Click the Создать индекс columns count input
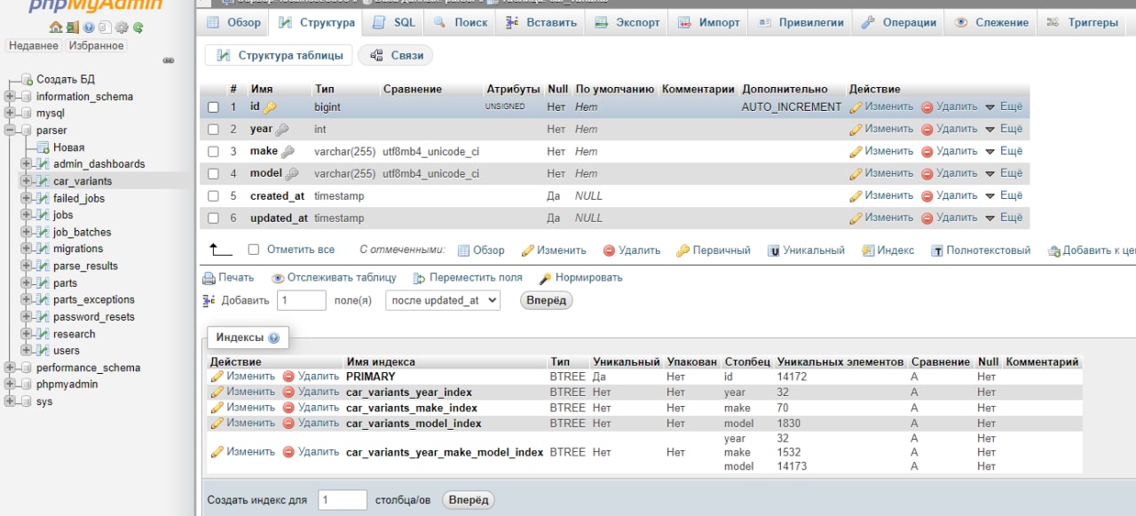Image resolution: width=1136 pixels, height=516 pixels. click(343, 500)
